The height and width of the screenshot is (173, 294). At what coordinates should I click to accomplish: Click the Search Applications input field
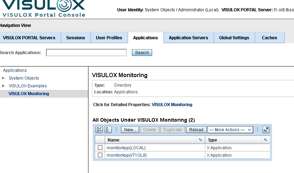(86, 53)
